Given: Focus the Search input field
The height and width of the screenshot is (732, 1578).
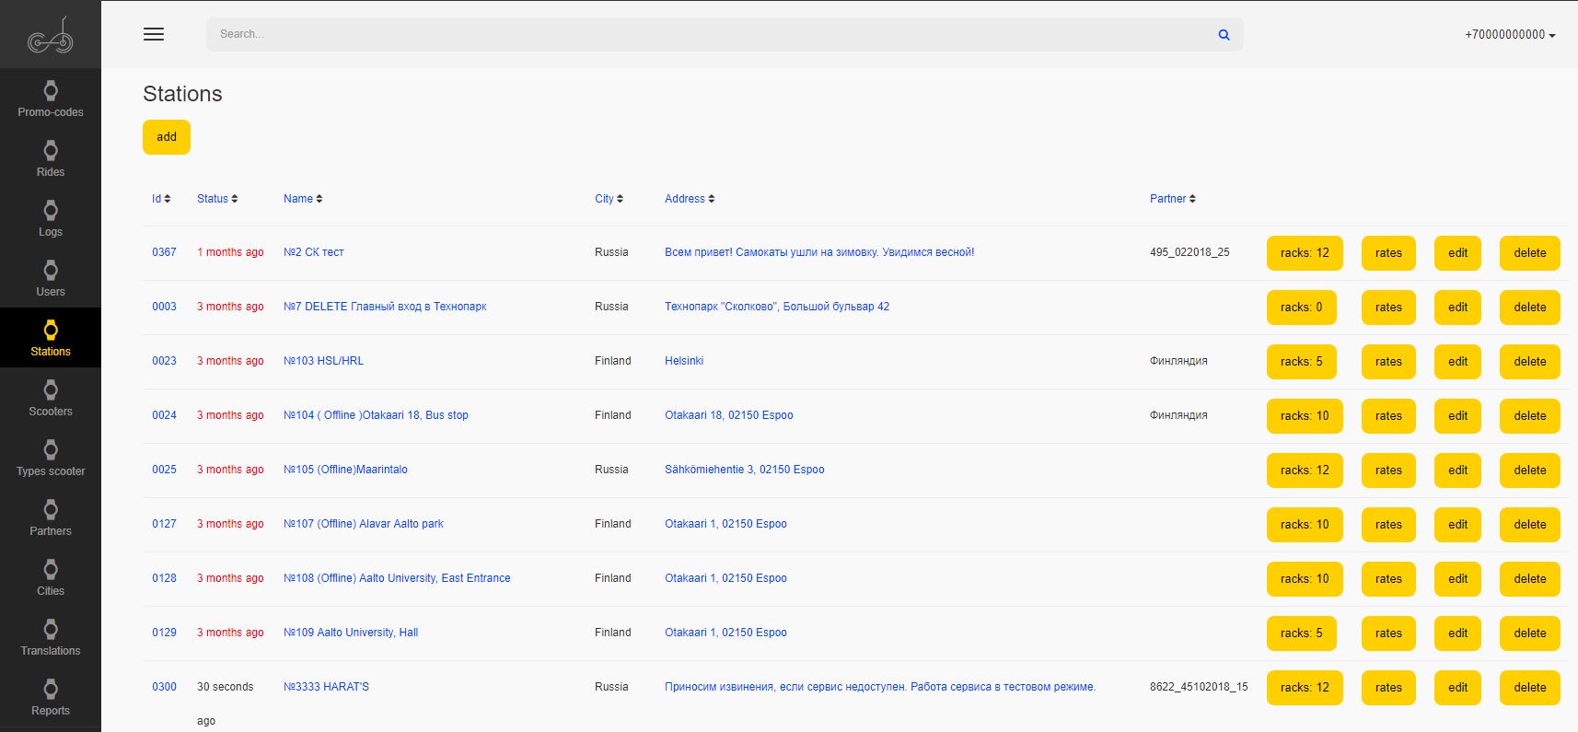Looking at the screenshot, I should coord(709,35).
